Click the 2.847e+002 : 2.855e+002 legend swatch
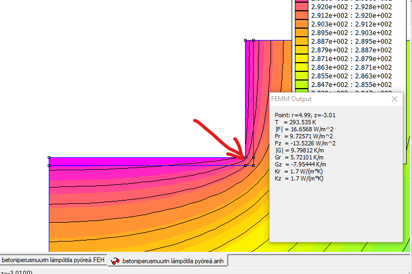The height and width of the screenshot is (274, 412). click(301, 84)
